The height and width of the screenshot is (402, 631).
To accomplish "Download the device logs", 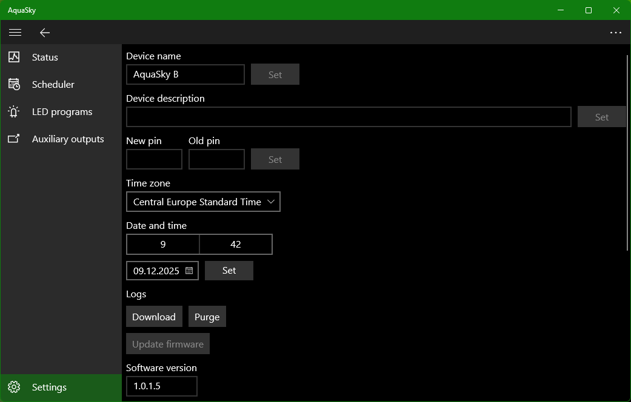I will tap(154, 317).
